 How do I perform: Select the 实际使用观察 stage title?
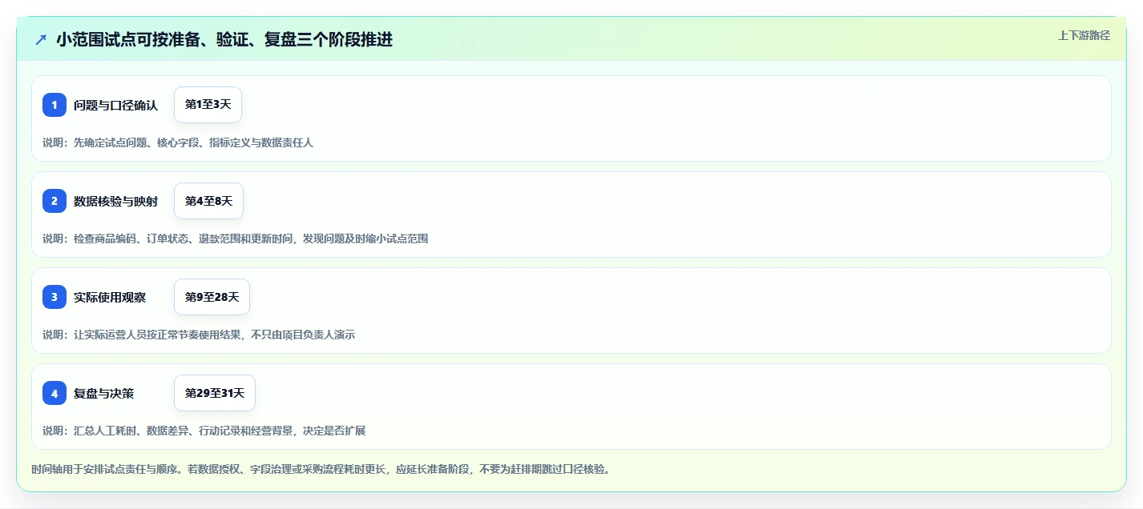tap(110, 297)
